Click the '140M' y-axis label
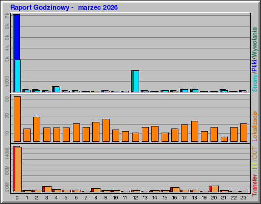The width and height of the screenshot is (261, 204). pyautogui.click(x=7, y=154)
